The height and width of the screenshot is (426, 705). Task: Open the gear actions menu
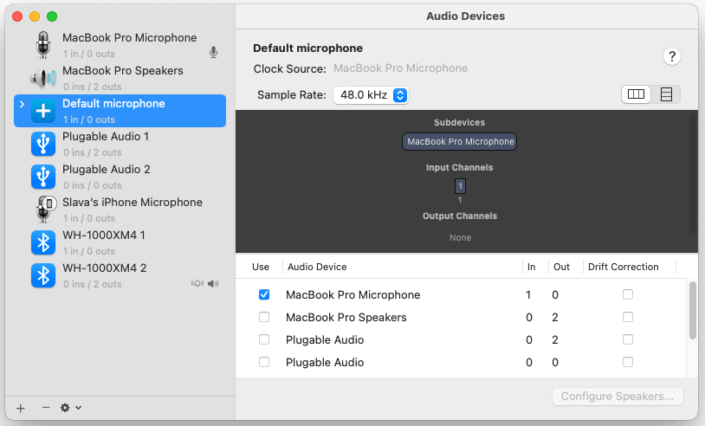tap(71, 408)
